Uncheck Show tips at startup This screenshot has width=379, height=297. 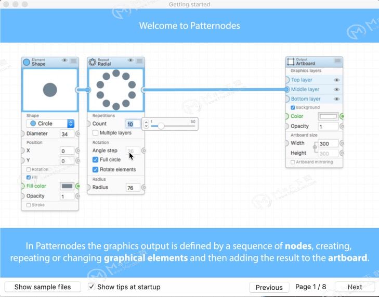click(92, 287)
